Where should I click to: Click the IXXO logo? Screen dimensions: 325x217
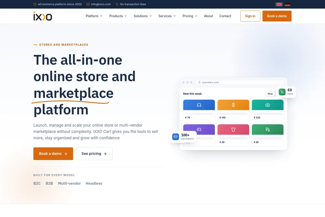coord(43,16)
